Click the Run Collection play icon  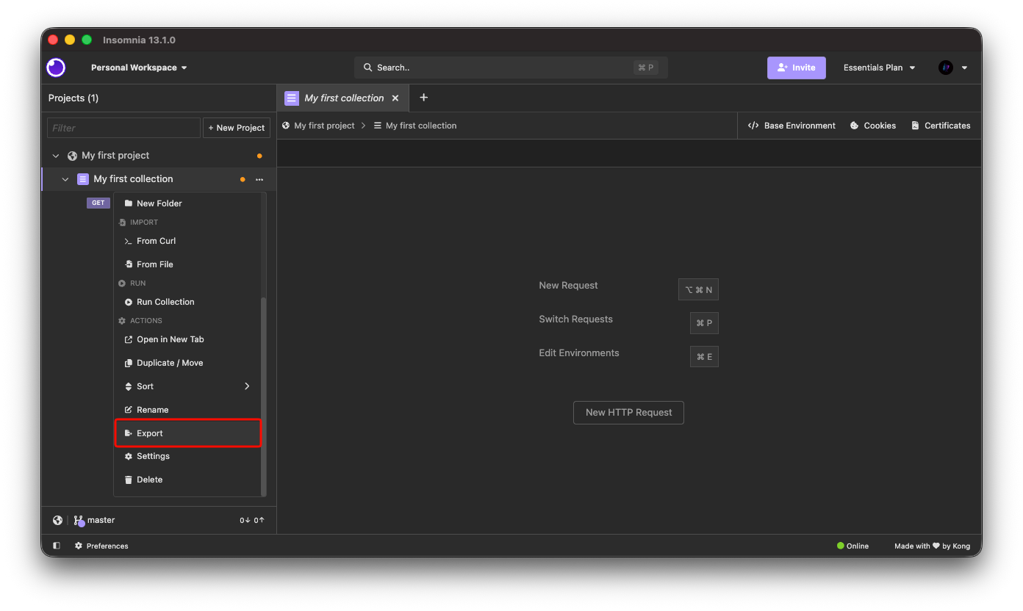tap(129, 302)
